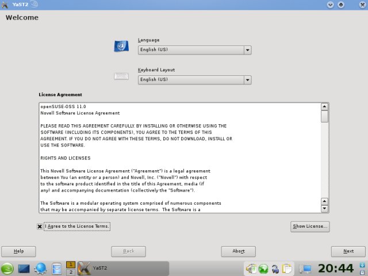Open the file manager panel icon
368x276 pixels.
(x=56, y=269)
